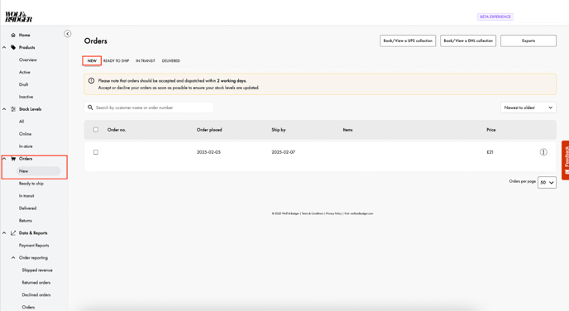
Task: Click the Exports button
Action: [x=528, y=41]
